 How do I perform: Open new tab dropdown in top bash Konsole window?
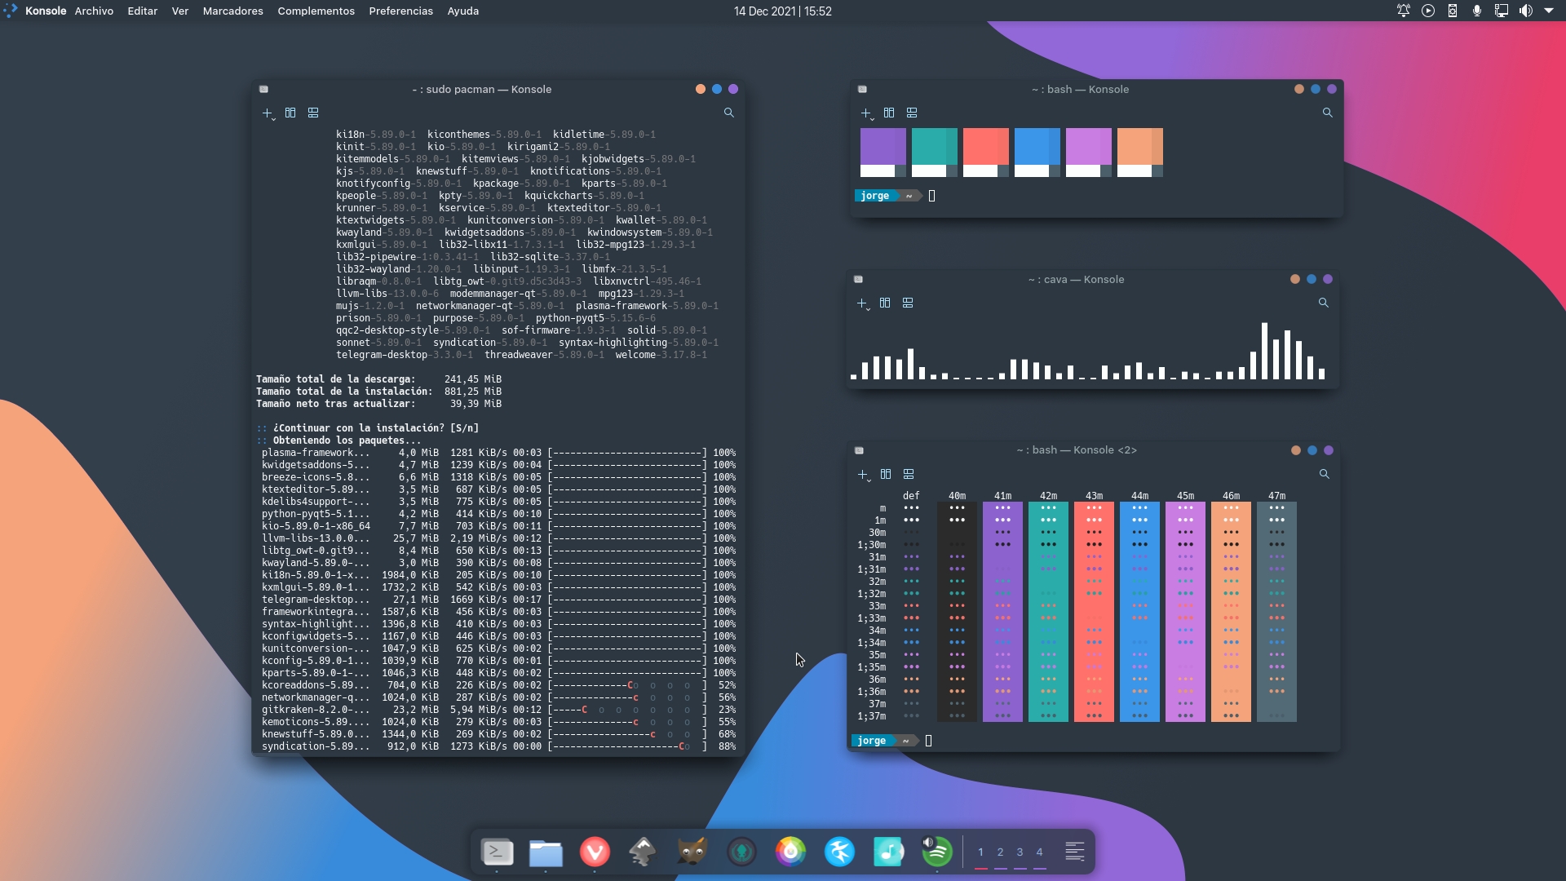point(867,113)
